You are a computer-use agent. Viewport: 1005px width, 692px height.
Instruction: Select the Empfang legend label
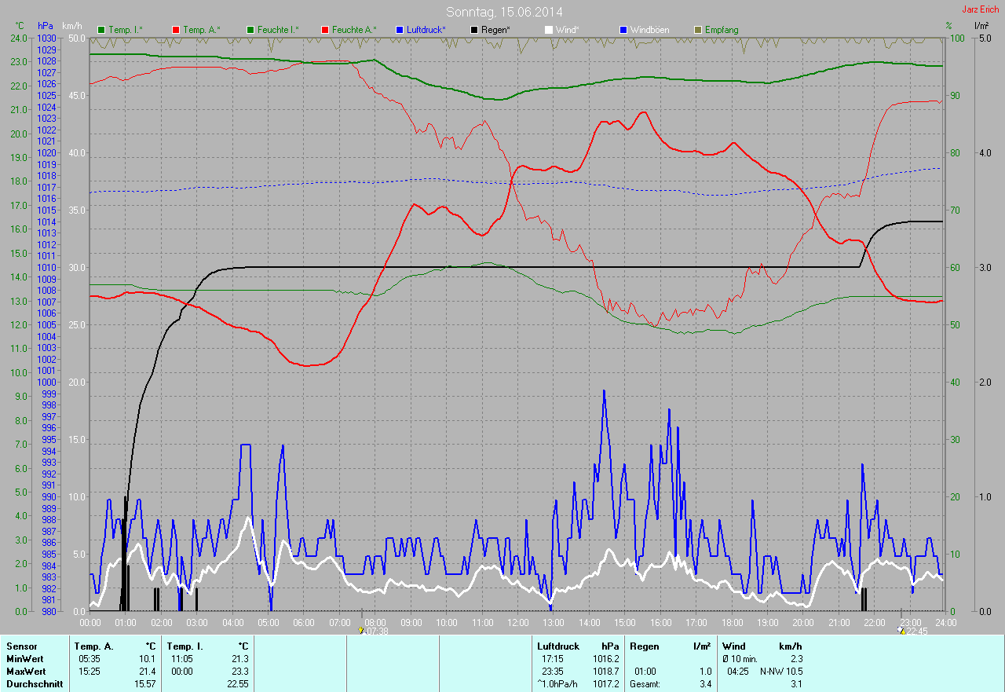pyautogui.click(x=722, y=30)
